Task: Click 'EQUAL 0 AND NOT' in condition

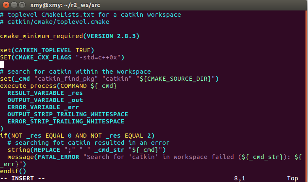Action: point(73,136)
